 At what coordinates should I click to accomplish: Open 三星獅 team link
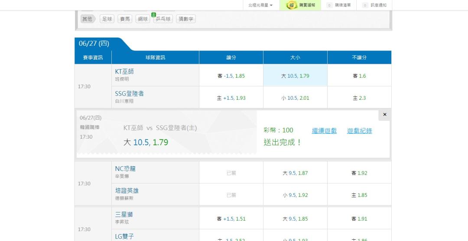click(124, 215)
